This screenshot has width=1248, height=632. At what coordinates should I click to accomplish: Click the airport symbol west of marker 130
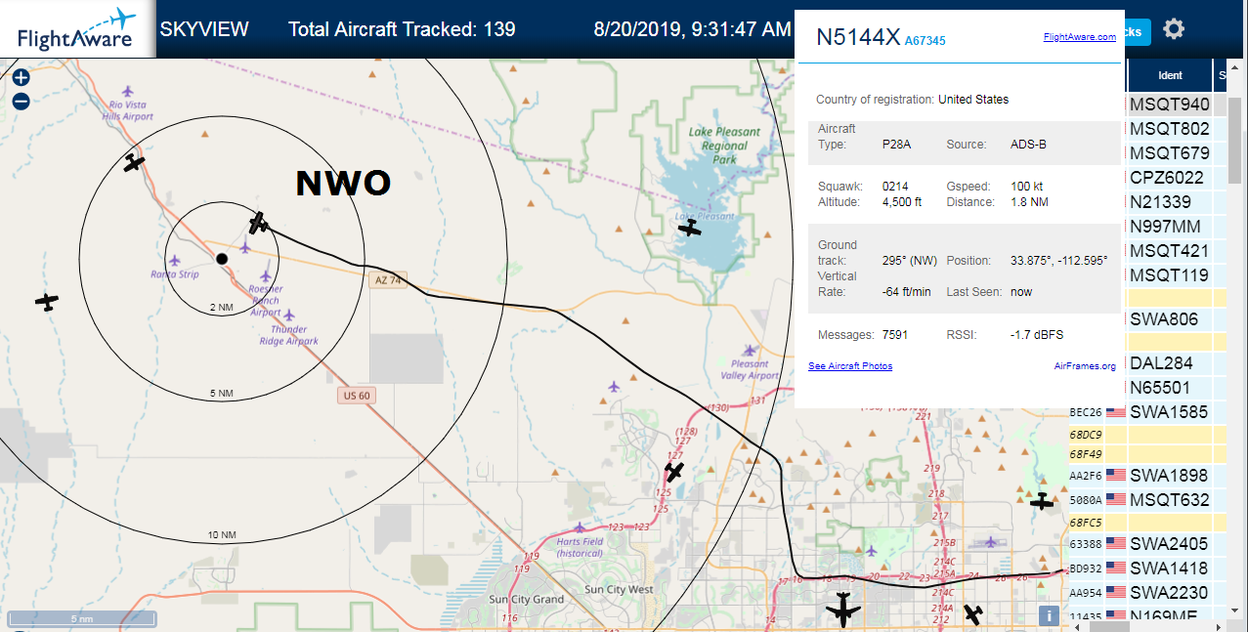[614, 386]
